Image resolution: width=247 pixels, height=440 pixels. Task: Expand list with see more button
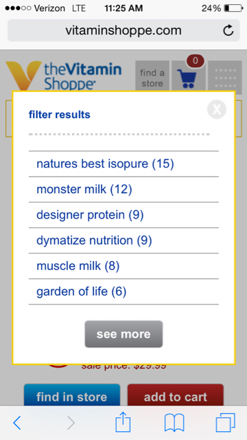click(x=123, y=334)
